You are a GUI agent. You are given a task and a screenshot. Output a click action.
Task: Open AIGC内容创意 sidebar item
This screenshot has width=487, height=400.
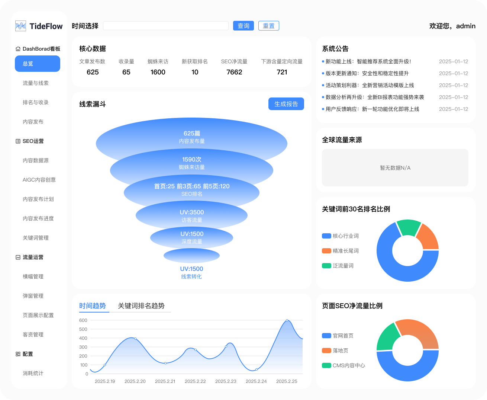pyautogui.click(x=39, y=180)
